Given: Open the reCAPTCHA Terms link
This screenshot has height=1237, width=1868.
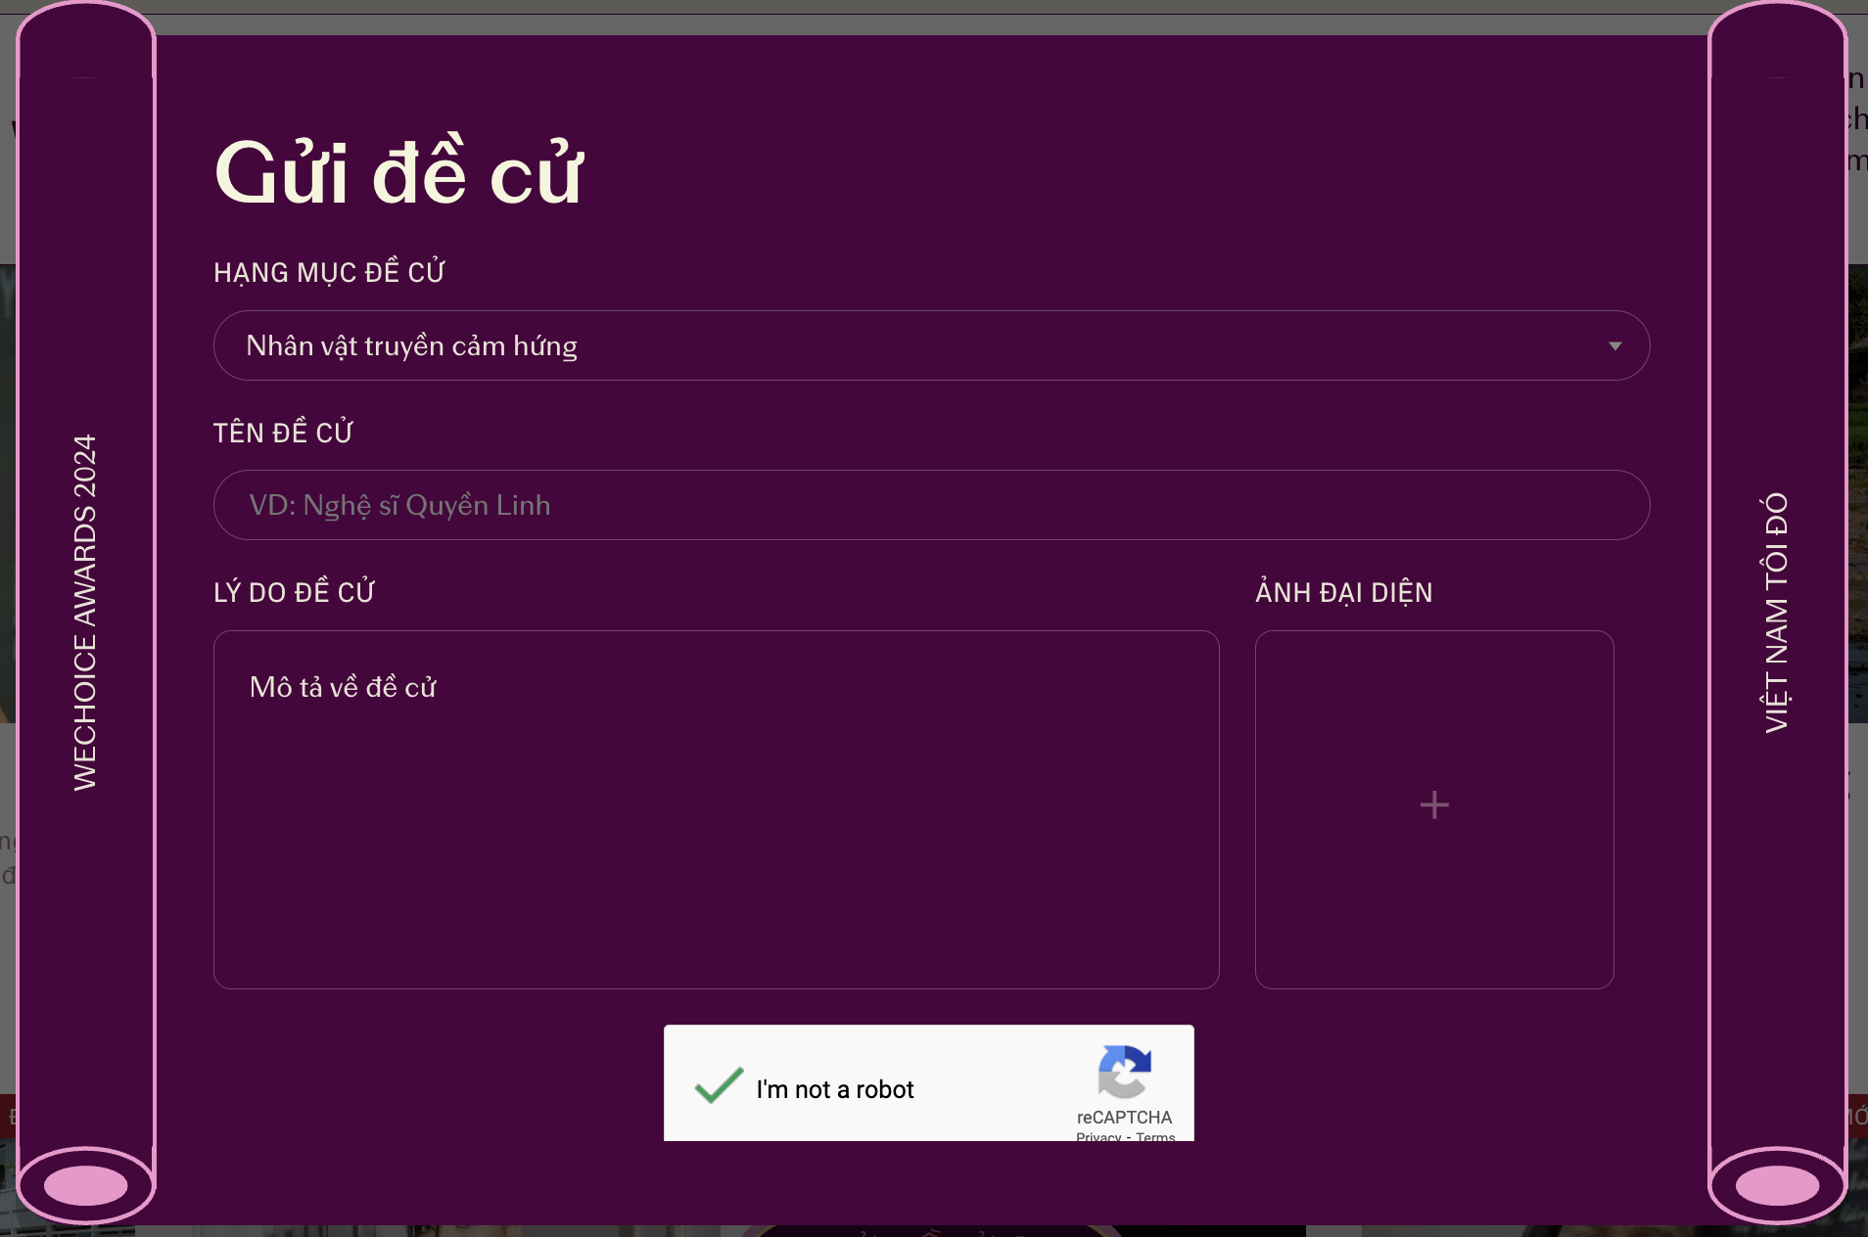Looking at the screenshot, I should pos(1155,1136).
